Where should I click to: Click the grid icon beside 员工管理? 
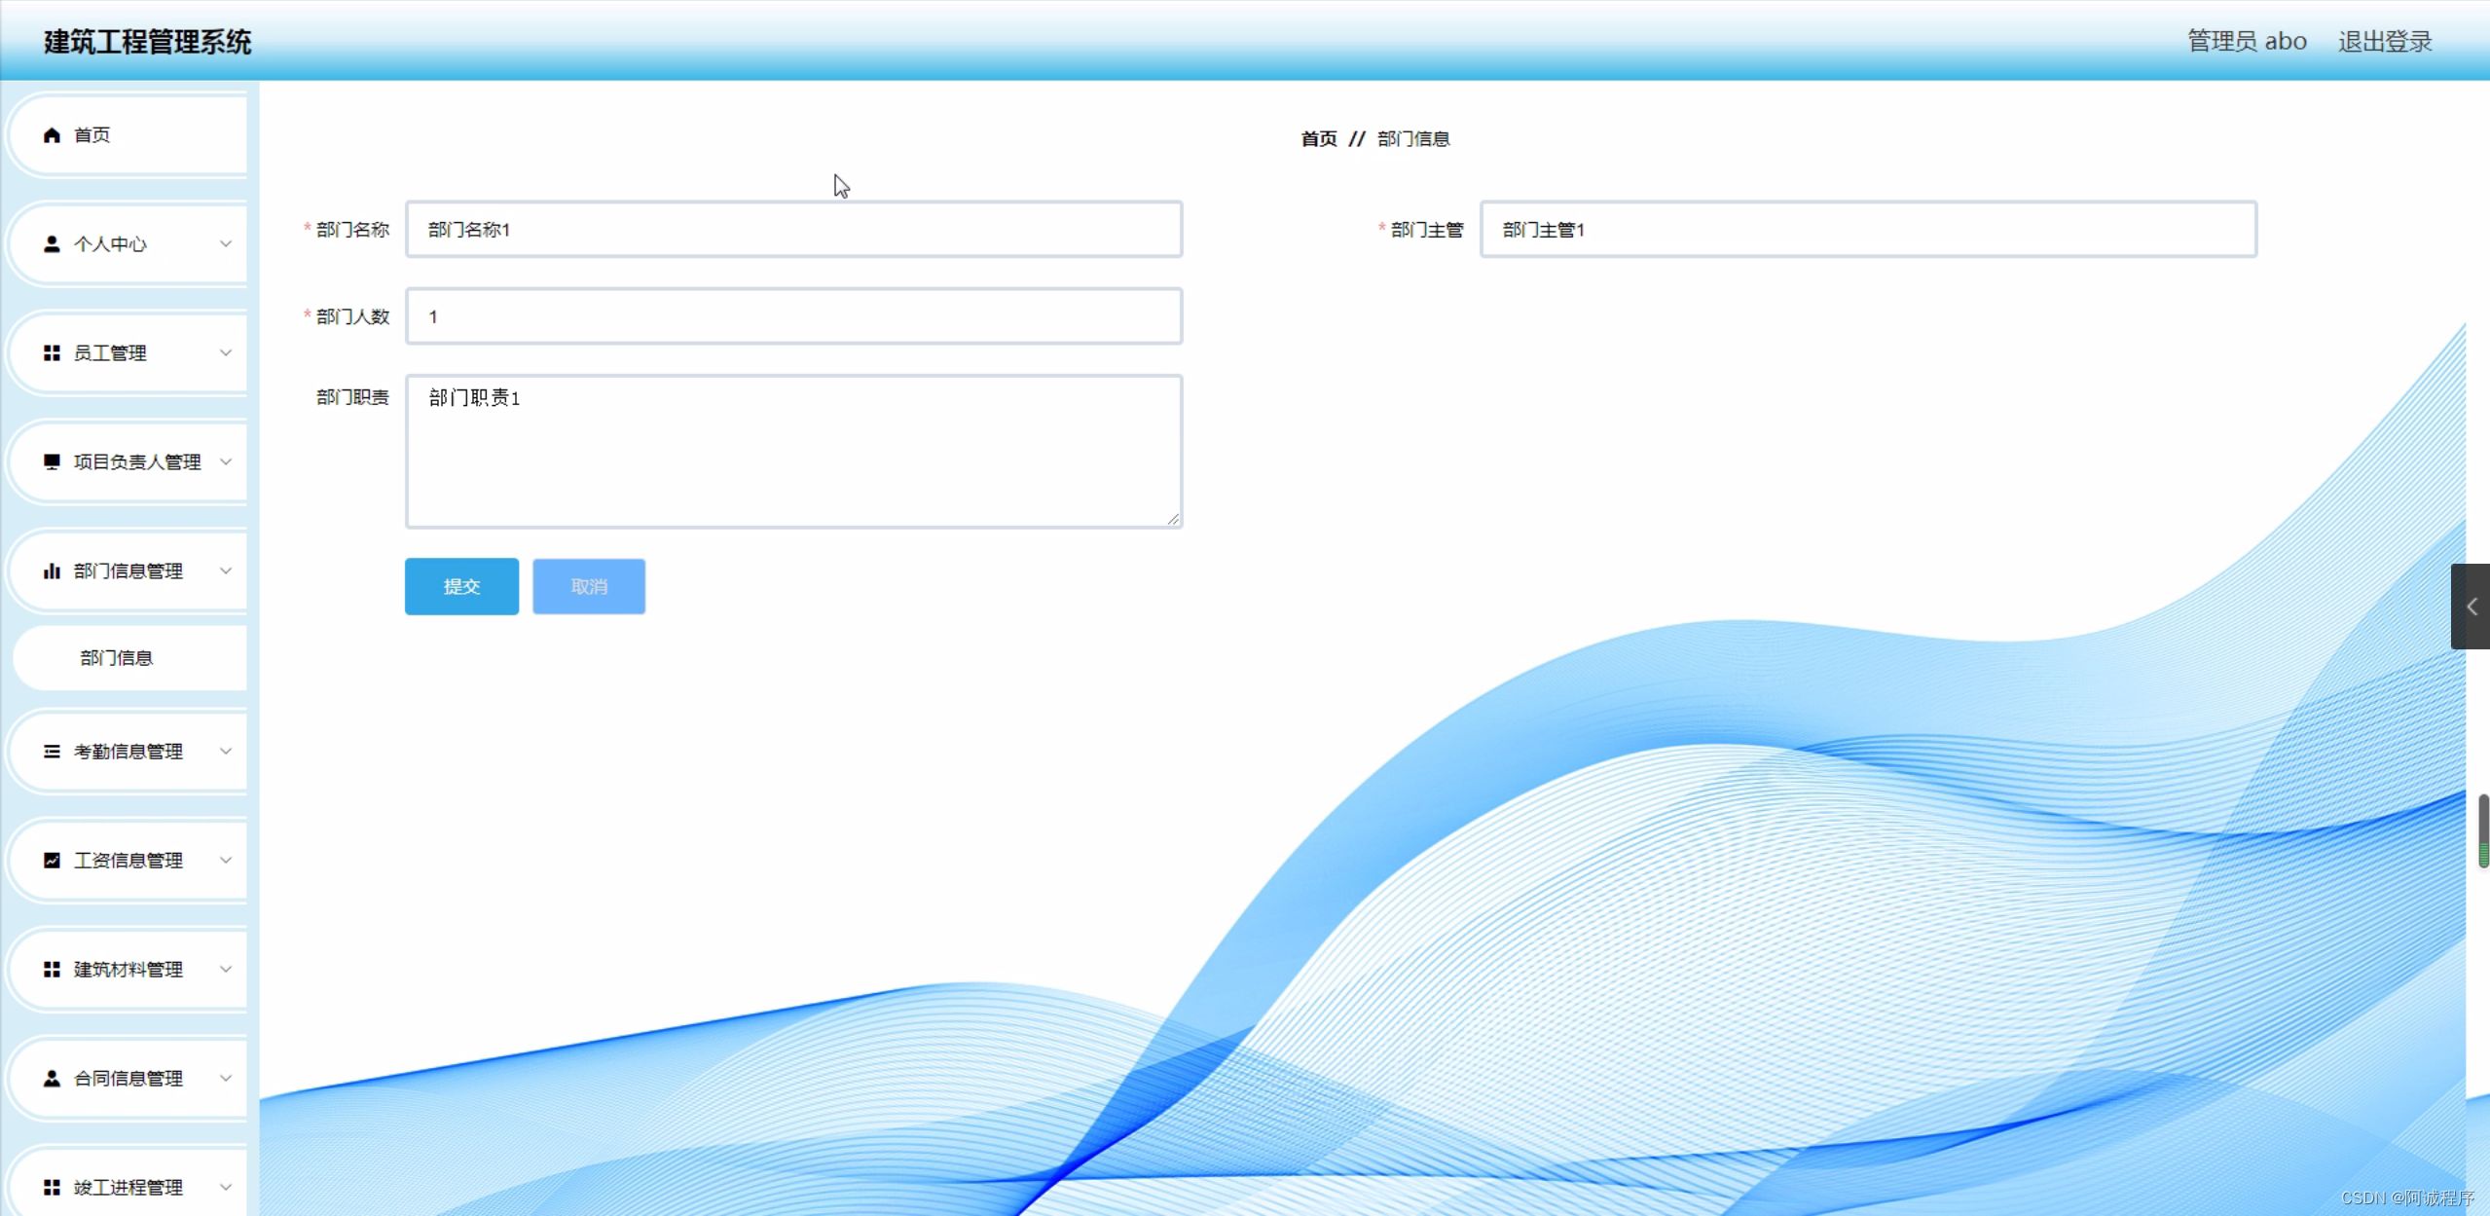pyautogui.click(x=52, y=353)
